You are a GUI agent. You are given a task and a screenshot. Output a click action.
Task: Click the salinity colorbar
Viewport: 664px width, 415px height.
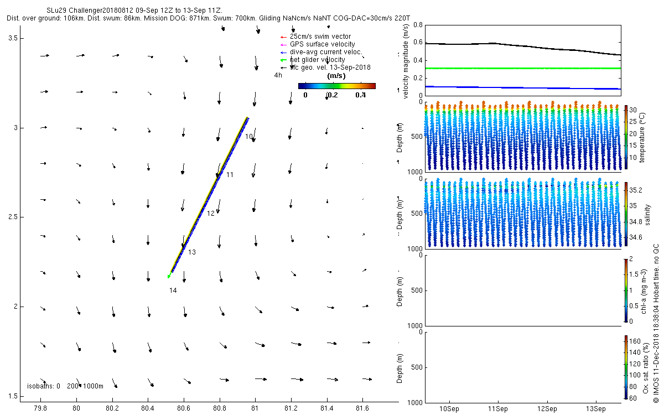tap(626, 214)
